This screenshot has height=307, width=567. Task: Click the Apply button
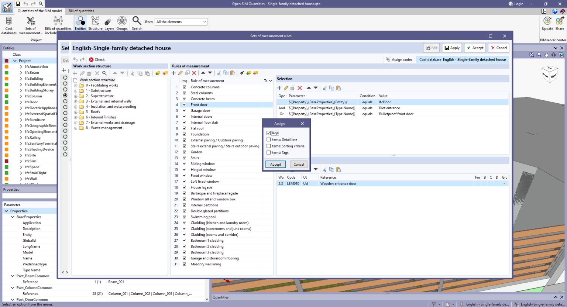point(452,48)
